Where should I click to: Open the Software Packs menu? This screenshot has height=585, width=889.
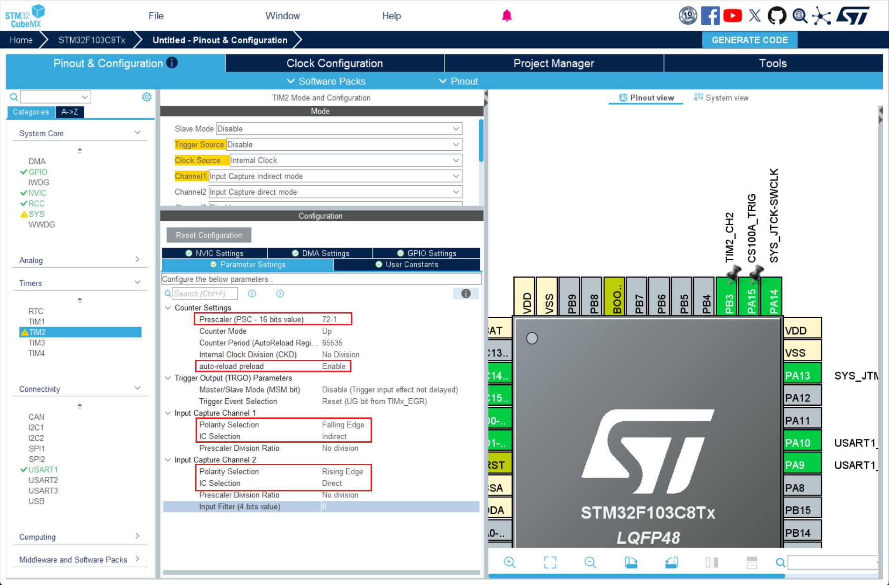coord(326,81)
